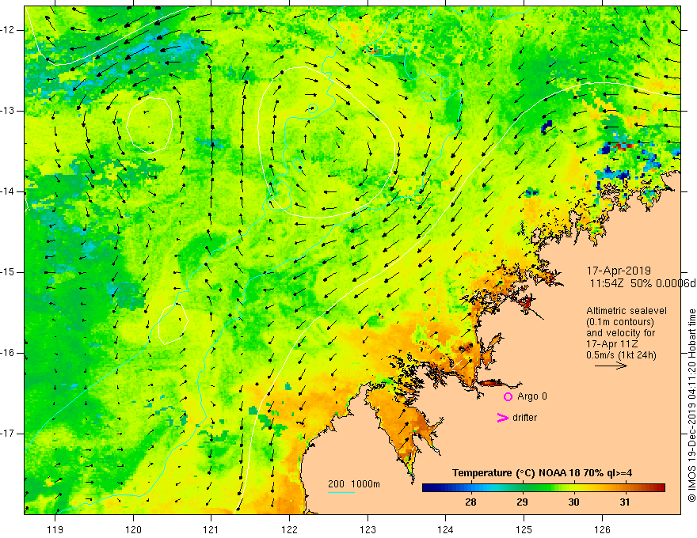Click the Temperature NOAA 18 title text
Viewport: 697px width, 538px height.
[543, 473]
